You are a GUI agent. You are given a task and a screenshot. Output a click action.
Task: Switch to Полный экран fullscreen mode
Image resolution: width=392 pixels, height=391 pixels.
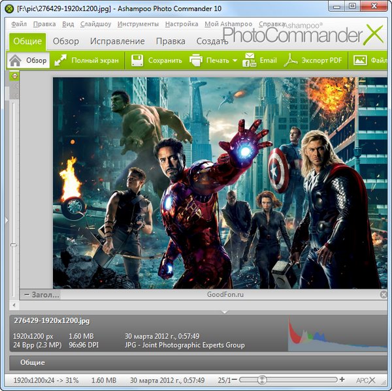point(61,61)
